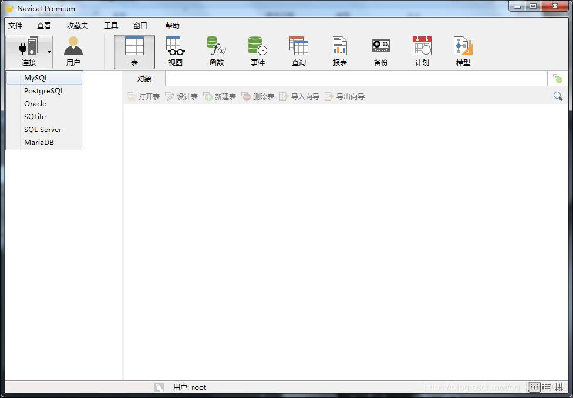Image resolution: width=573 pixels, height=398 pixels.
Task: Choose PostgreSQL from connection menu
Action: coord(44,90)
